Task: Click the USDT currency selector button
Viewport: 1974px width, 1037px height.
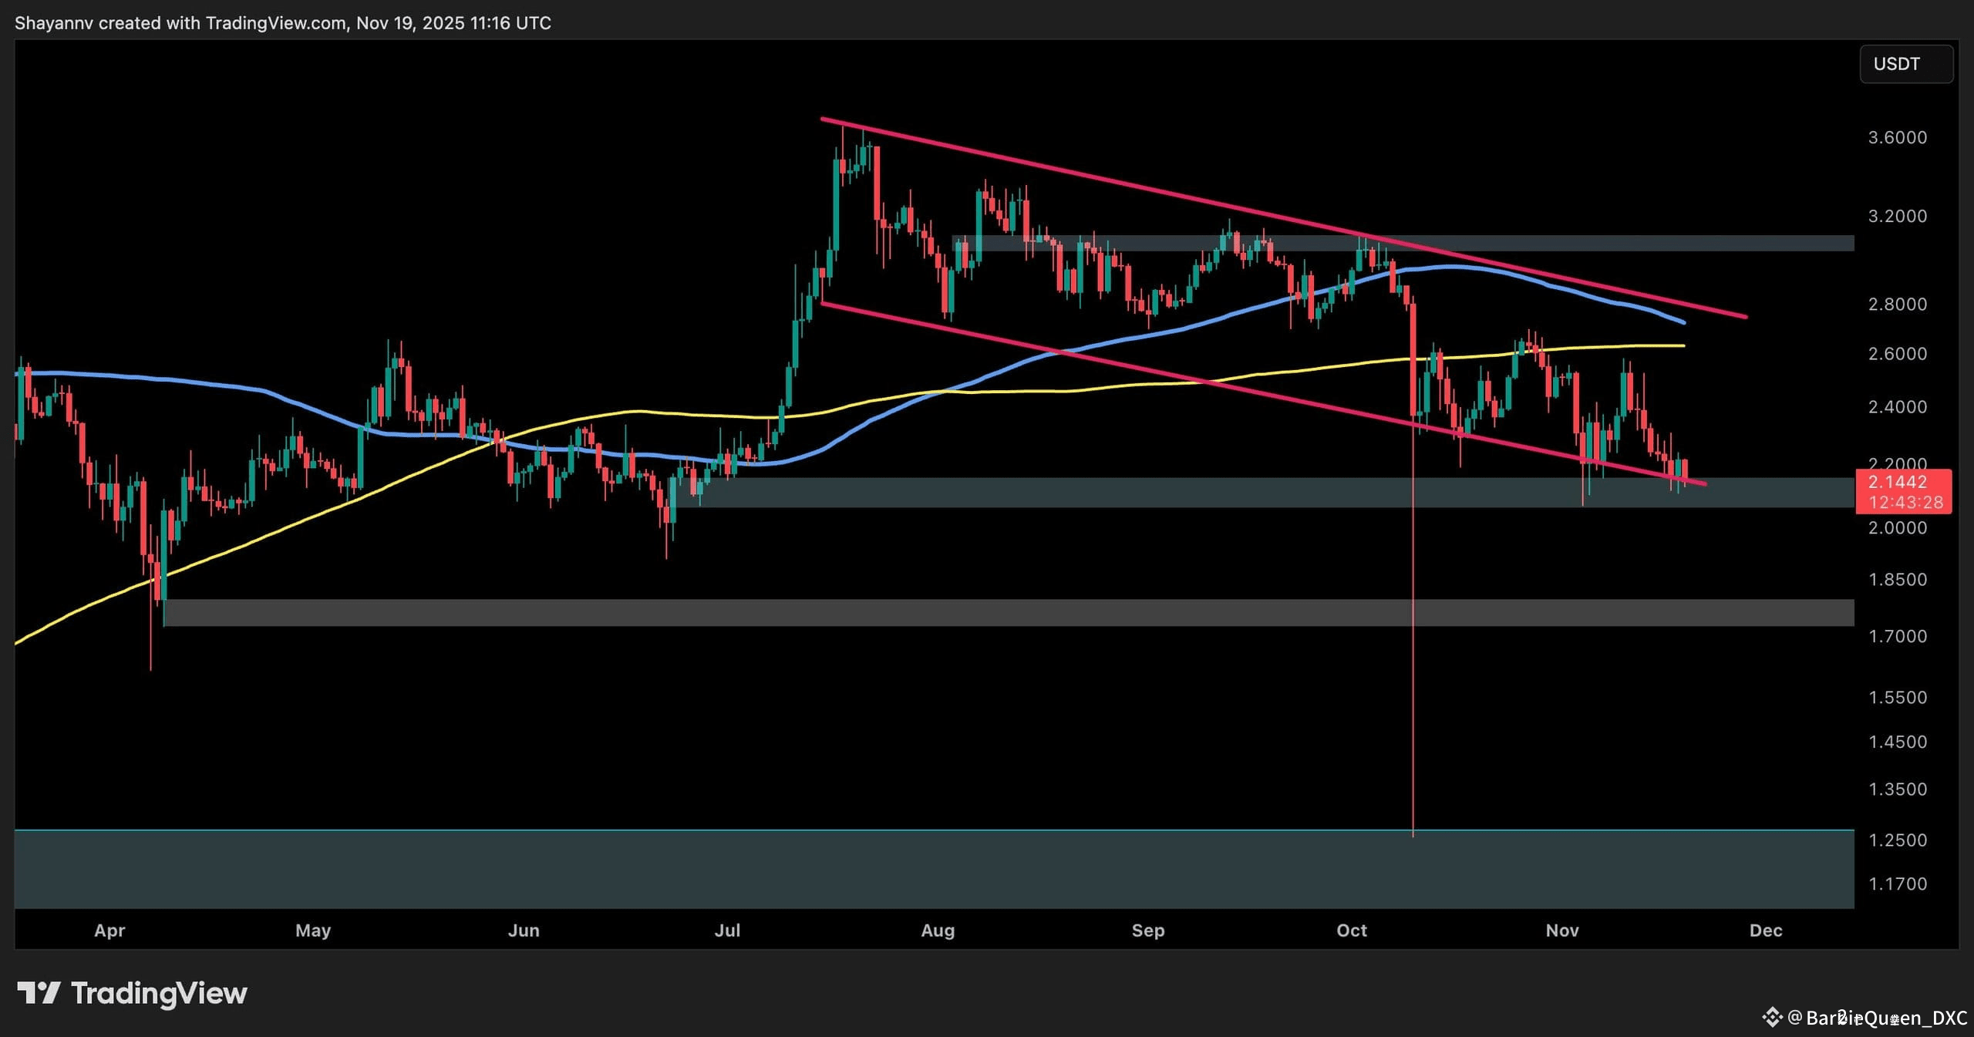Action: (x=1905, y=64)
